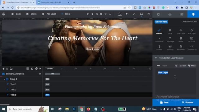The height and width of the screenshot is (112, 199).
Task: Toggle selected layer visibility eye icon
Action: (x=101, y=14)
